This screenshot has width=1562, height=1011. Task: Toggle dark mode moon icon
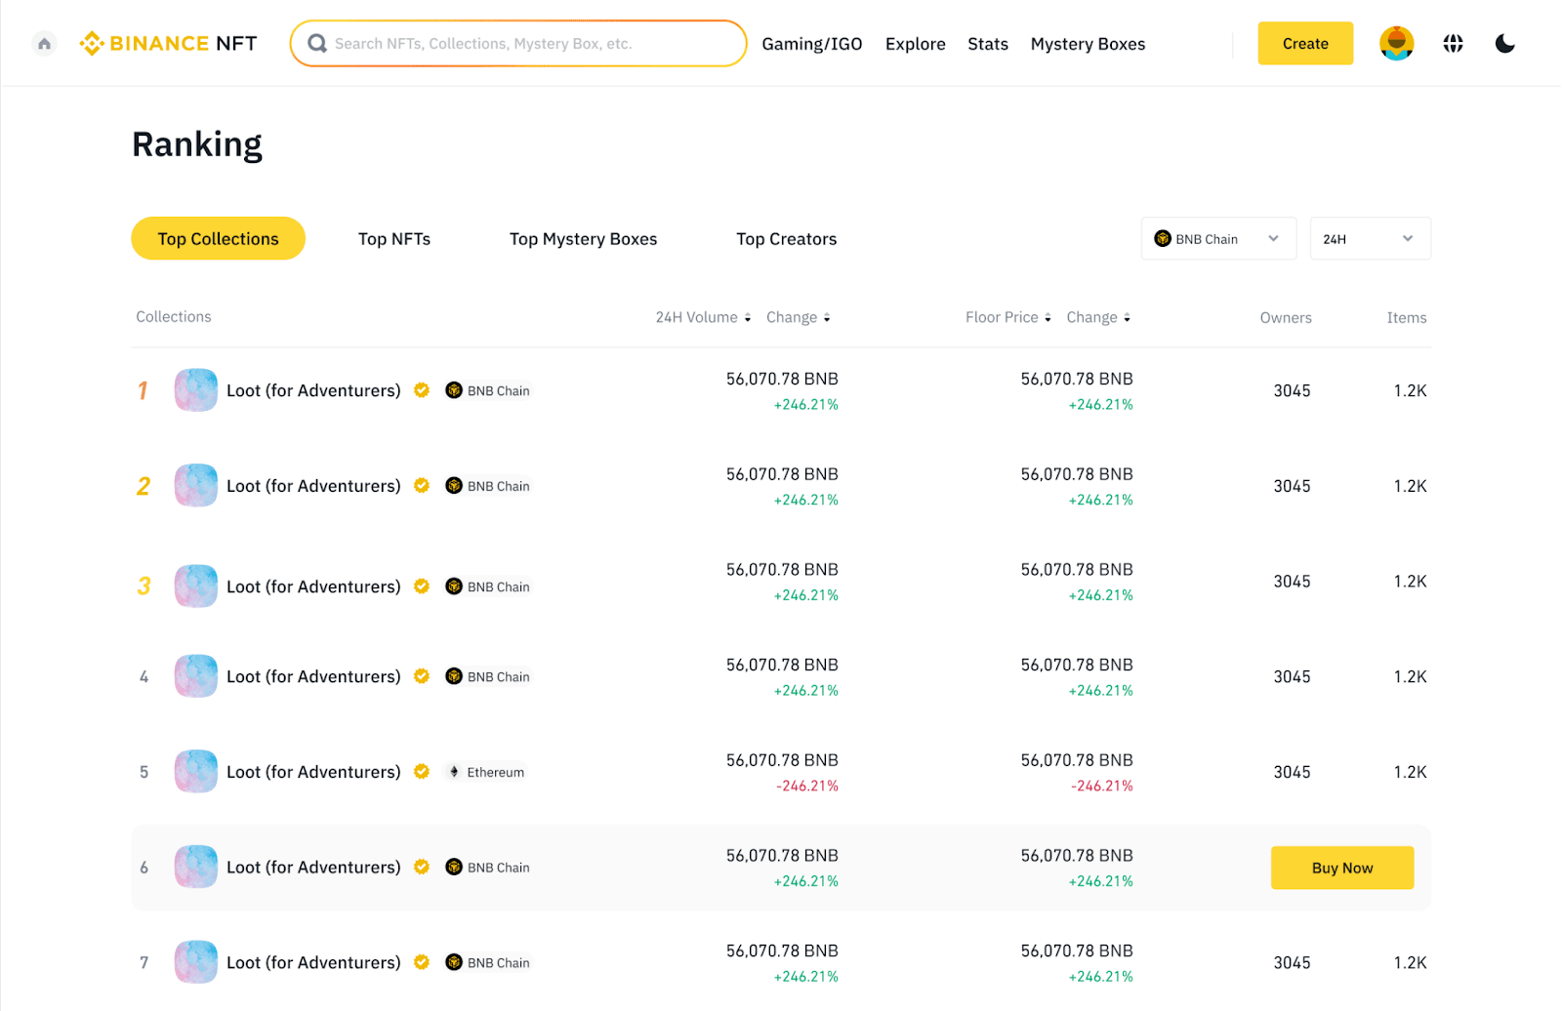tap(1504, 44)
